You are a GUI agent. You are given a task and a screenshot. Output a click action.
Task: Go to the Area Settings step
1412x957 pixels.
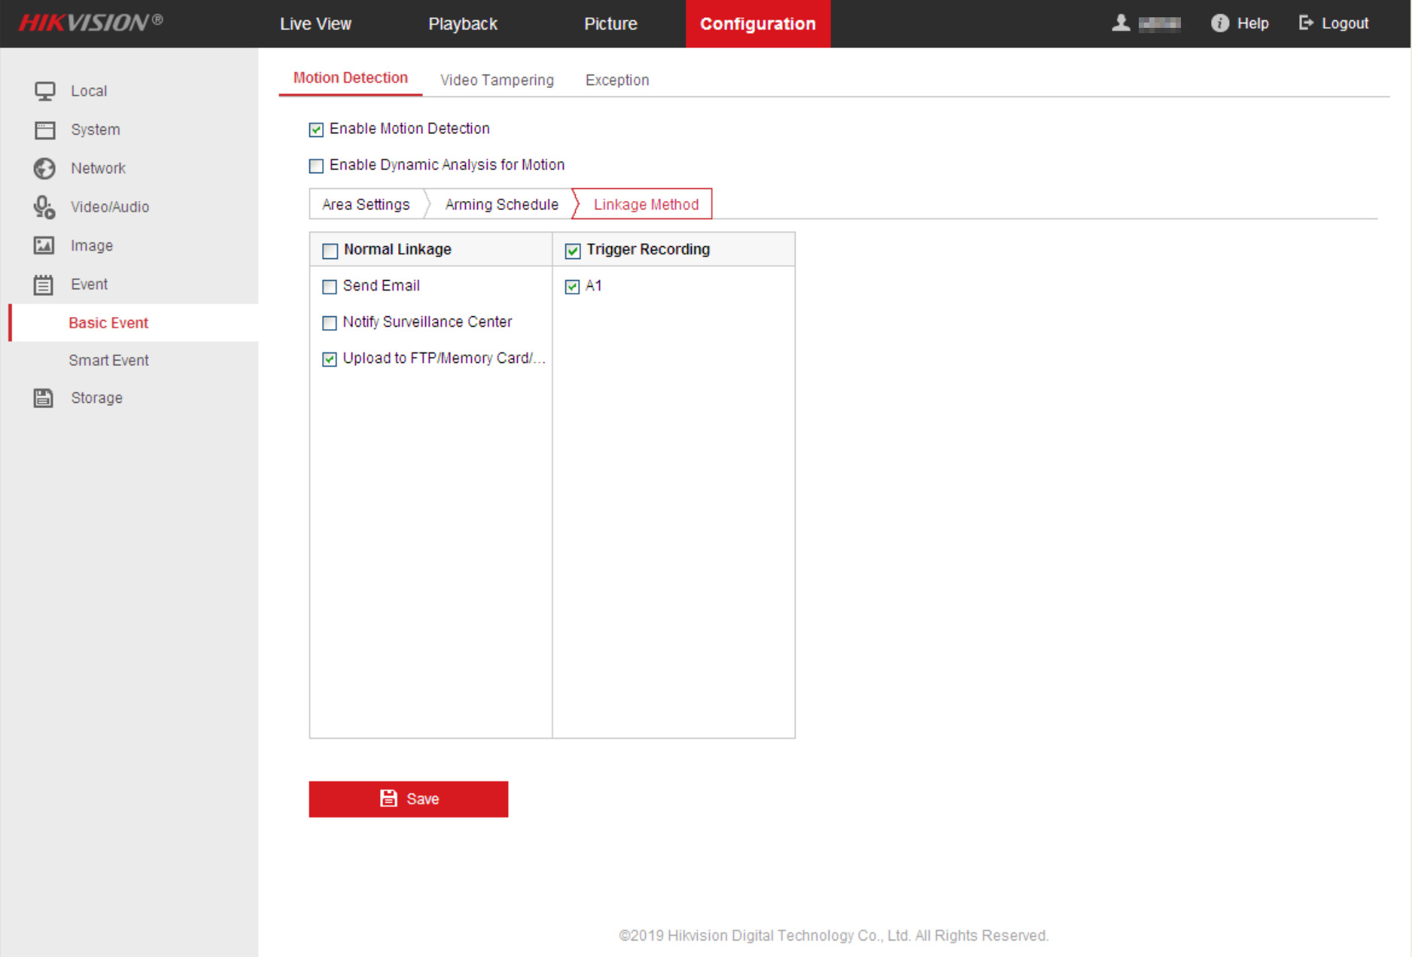coord(366,205)
